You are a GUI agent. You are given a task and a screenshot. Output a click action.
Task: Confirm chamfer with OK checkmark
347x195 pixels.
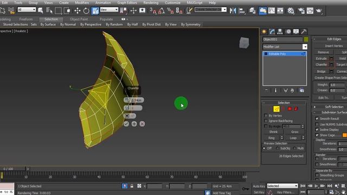pos(126,124)
